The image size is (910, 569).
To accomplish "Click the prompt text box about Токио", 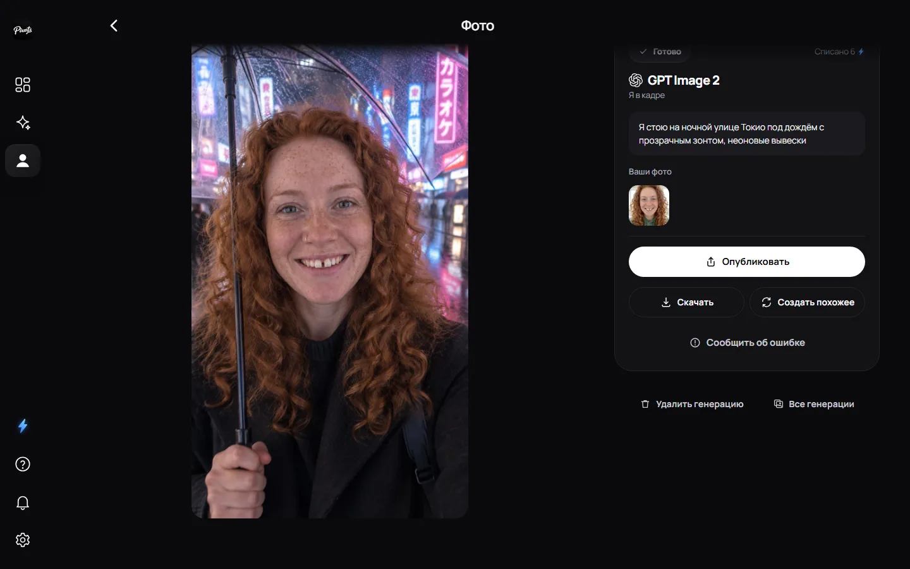I will coord(746,134).
